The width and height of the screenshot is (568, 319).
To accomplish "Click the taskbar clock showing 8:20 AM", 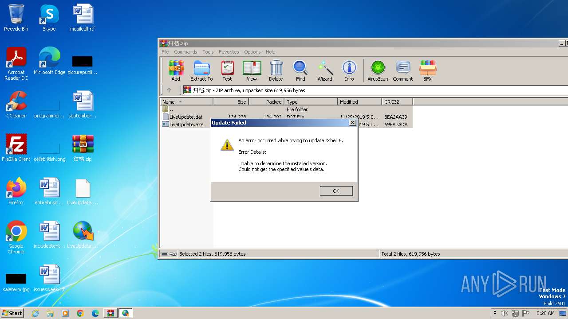I will 545,313.
